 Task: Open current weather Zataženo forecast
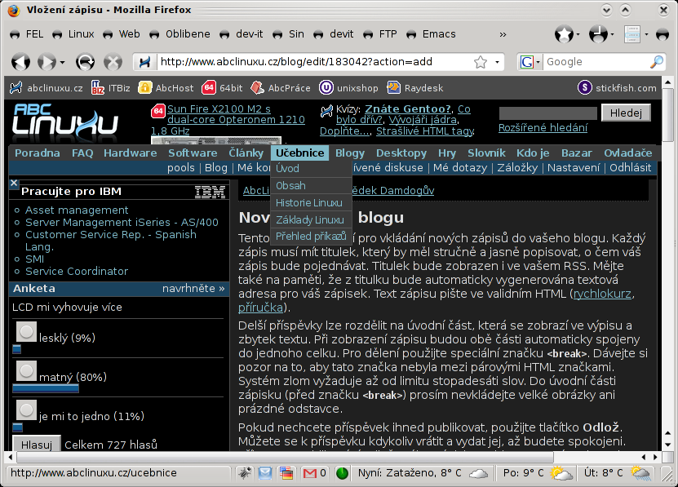(423, 473)
